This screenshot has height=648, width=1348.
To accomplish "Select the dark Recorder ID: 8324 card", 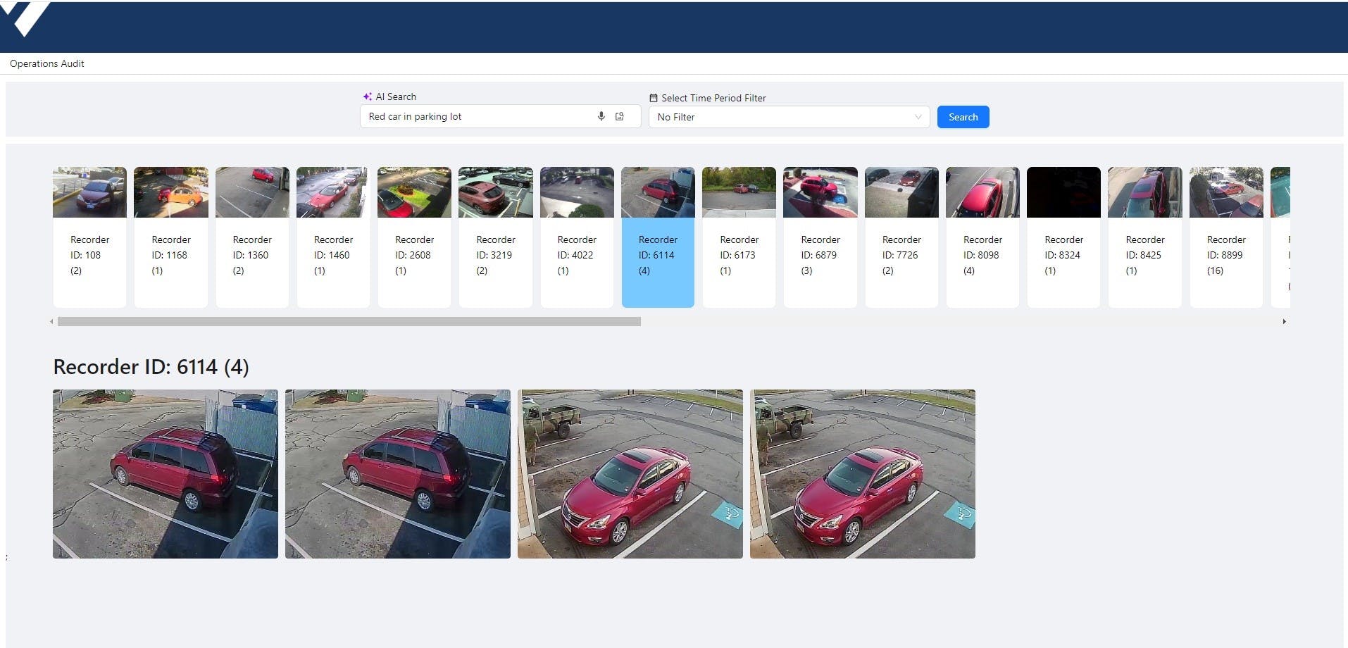I will [1063, 237].
